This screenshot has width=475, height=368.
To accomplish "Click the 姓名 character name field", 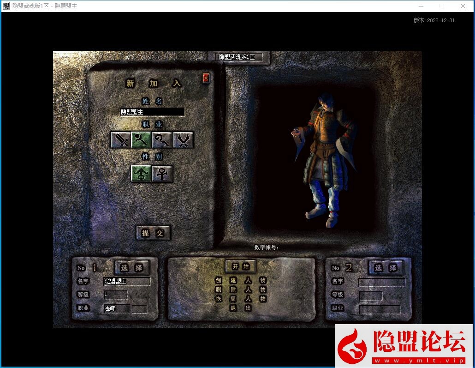I will (152, 112).
